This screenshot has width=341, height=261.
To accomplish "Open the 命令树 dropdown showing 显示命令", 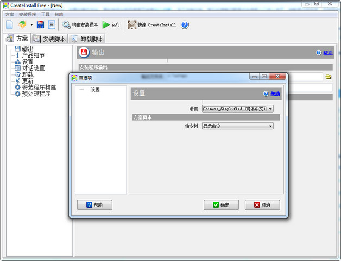I will [x=238, y=126].
